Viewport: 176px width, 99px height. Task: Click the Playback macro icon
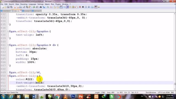pos(86,7)
